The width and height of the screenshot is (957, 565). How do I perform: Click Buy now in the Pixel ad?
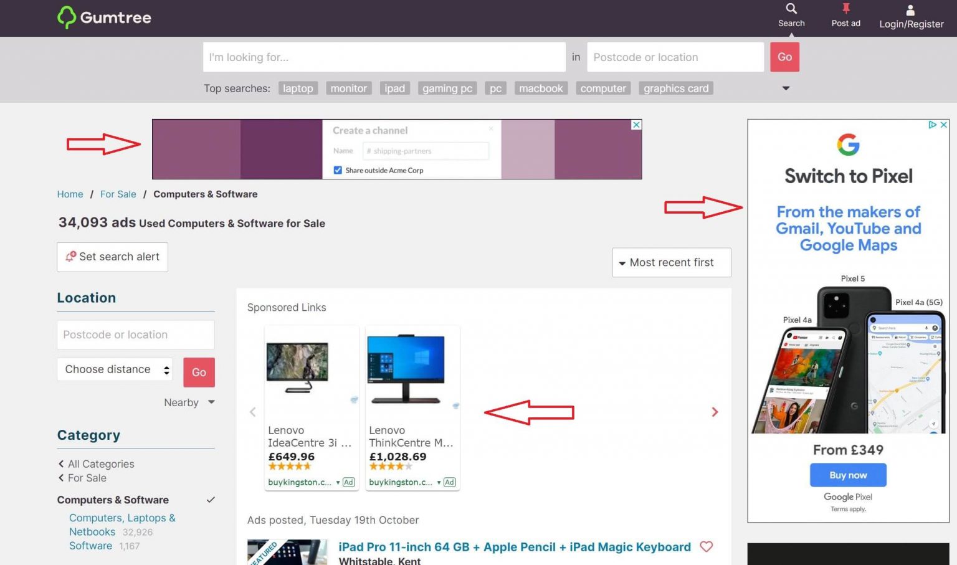point(848,474)
